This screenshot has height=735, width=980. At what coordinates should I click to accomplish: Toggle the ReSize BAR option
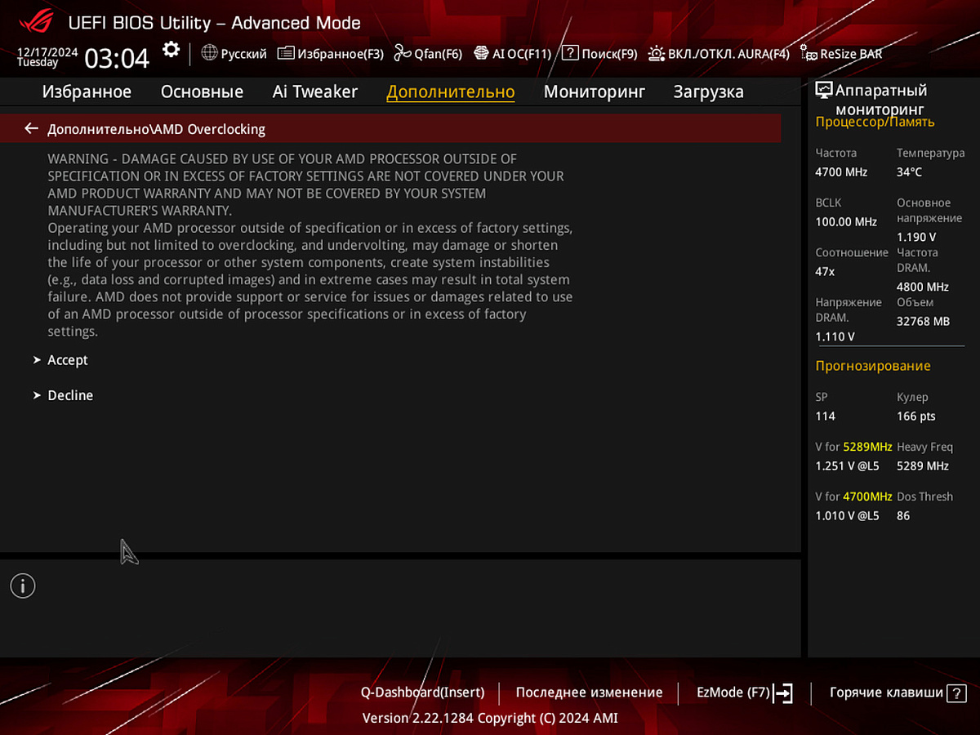(x=841, y=54)
